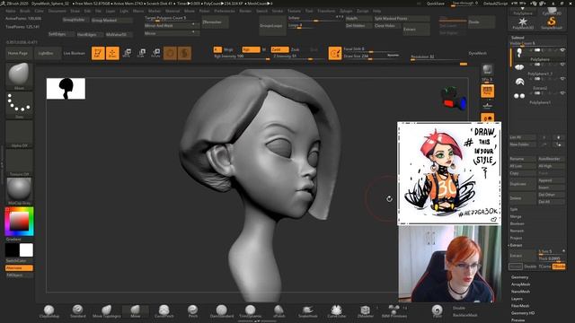Select the ClayBuildup brush

(49, 311)
